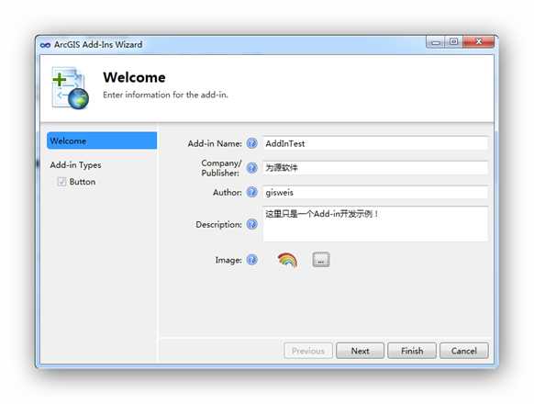This screenshot has height=404, width=534.
Task: Toggle the Button add-in type checkbox
Action: (61, 182)
